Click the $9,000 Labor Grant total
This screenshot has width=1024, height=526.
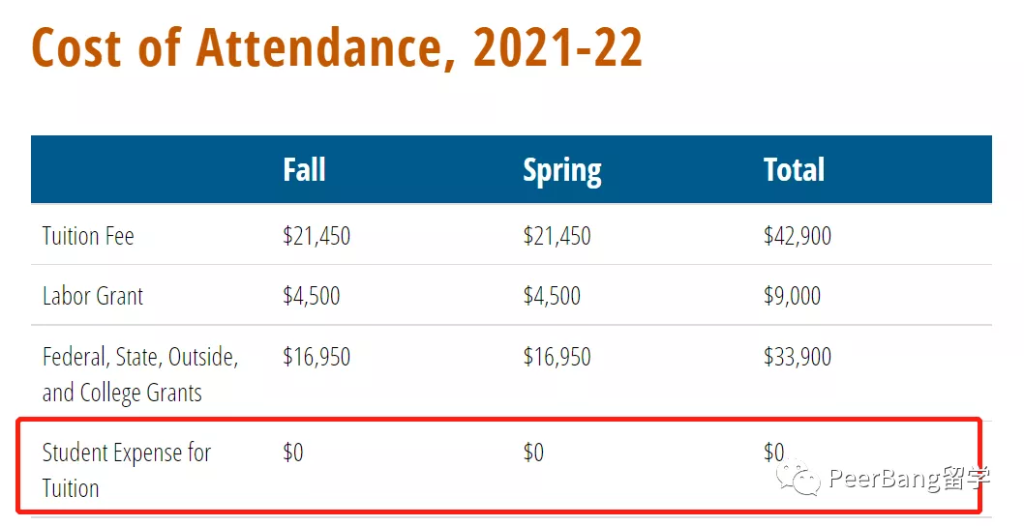[x=792, y=296]
